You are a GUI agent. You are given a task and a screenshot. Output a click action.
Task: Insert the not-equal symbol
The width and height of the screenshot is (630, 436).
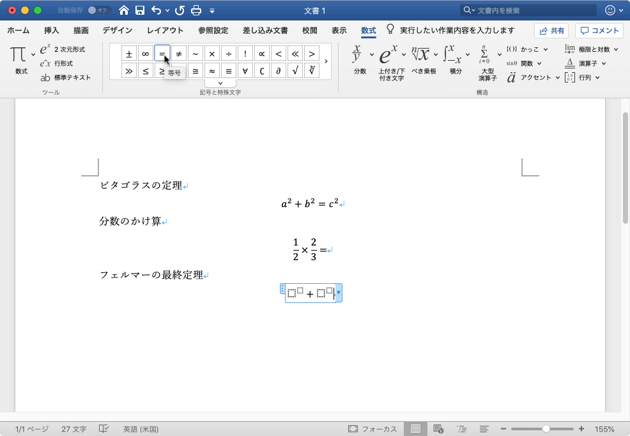click(x=179, y=54)
